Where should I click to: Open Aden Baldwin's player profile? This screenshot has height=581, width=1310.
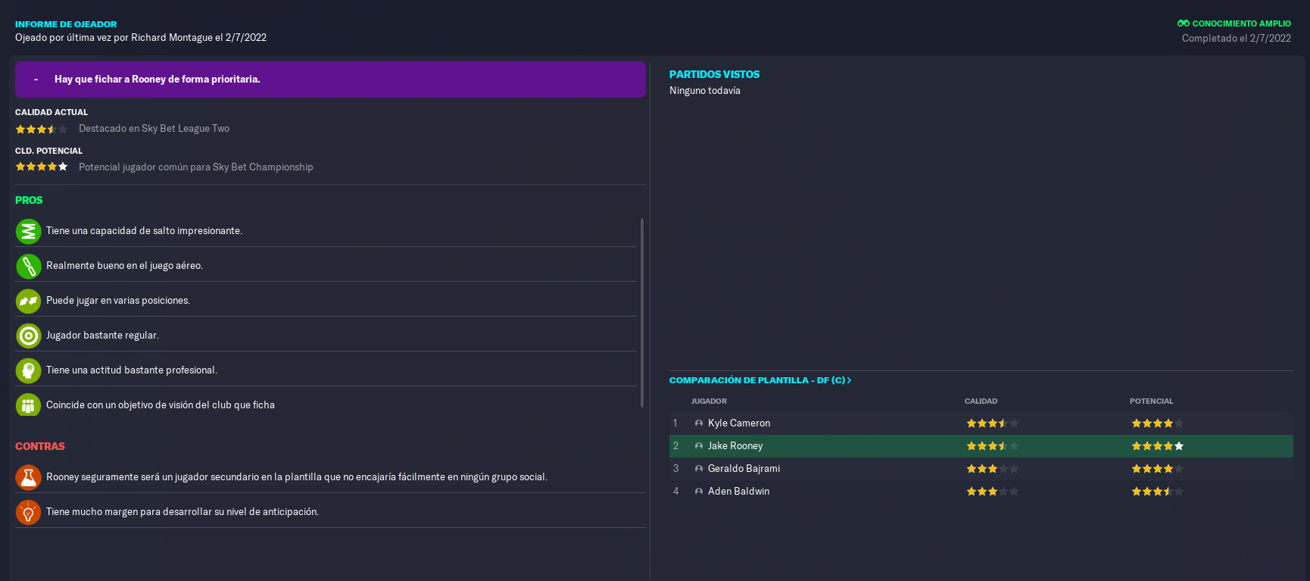[x=738, y=492]
